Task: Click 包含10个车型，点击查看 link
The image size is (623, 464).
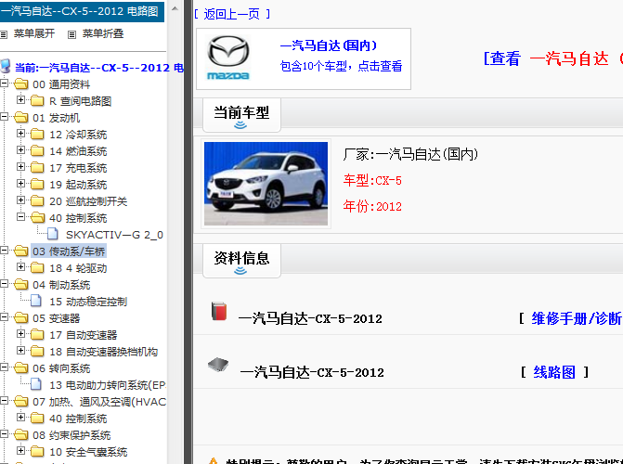Action: [341, 66]
